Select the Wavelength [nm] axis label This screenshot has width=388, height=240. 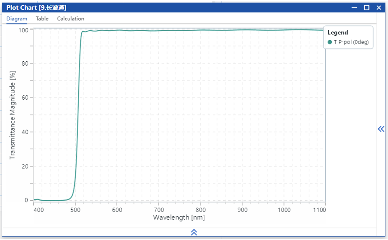point(179,218)
